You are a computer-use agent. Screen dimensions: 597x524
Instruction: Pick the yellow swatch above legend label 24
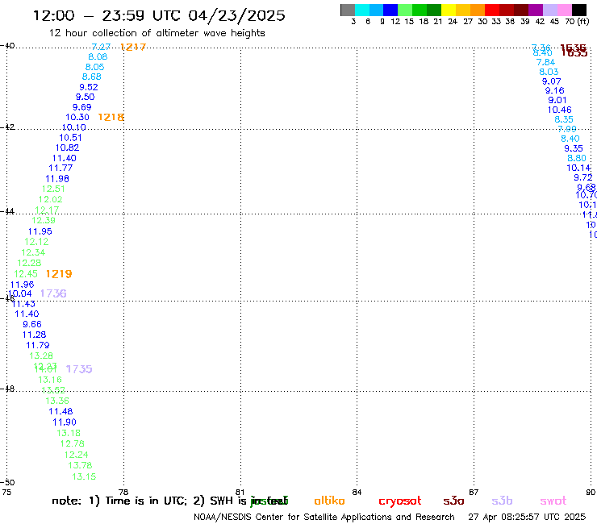(x=449, y=10)
